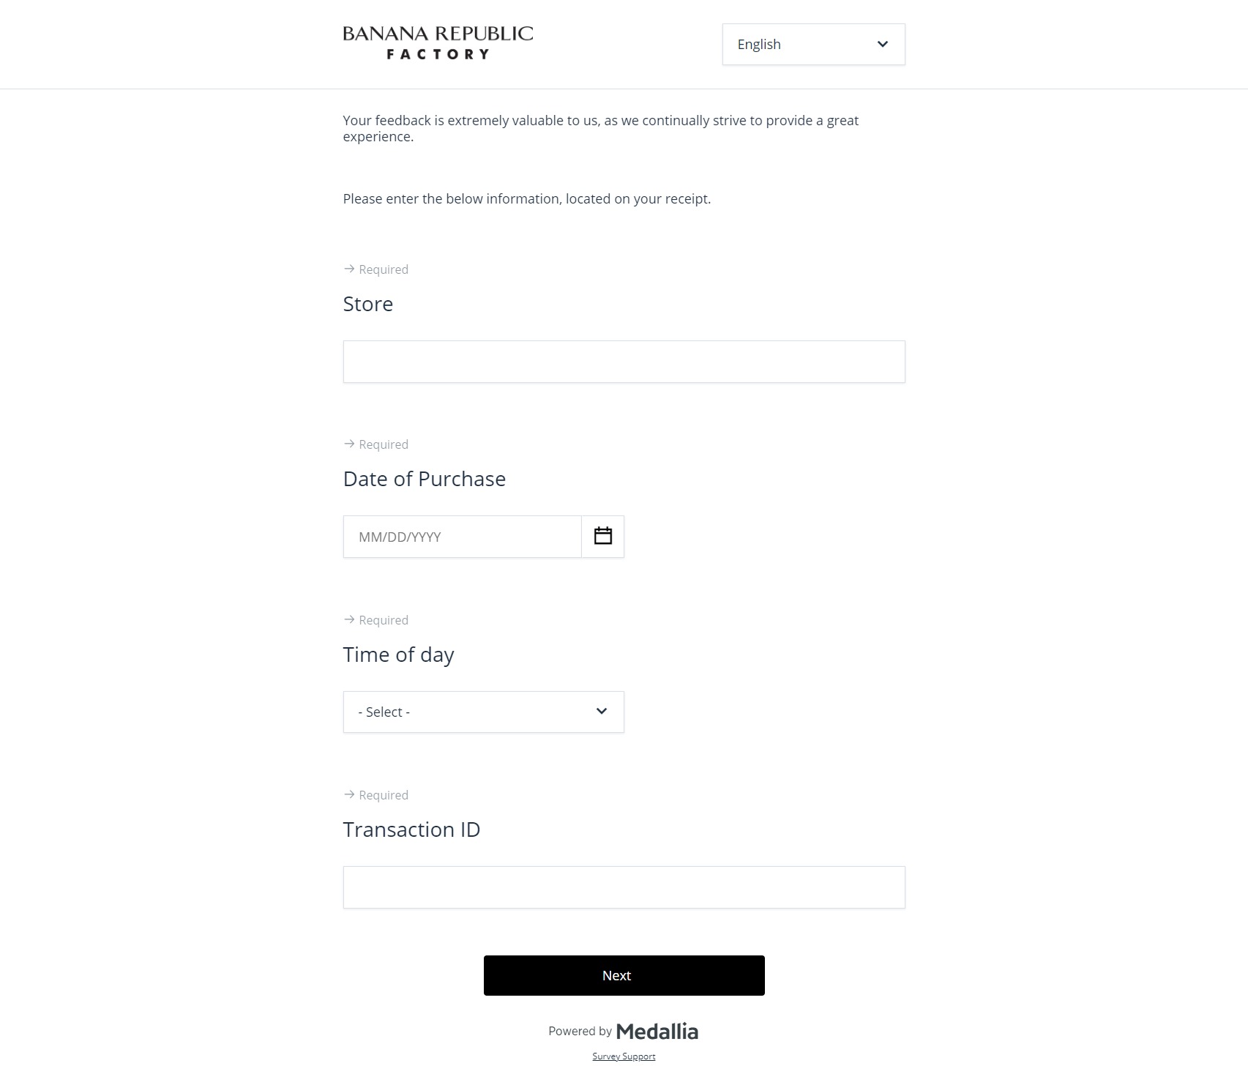The width and height of the screenshot is (1248, 1085).
Task: Open the calendar date picker icon
Action: pos(602,536)
